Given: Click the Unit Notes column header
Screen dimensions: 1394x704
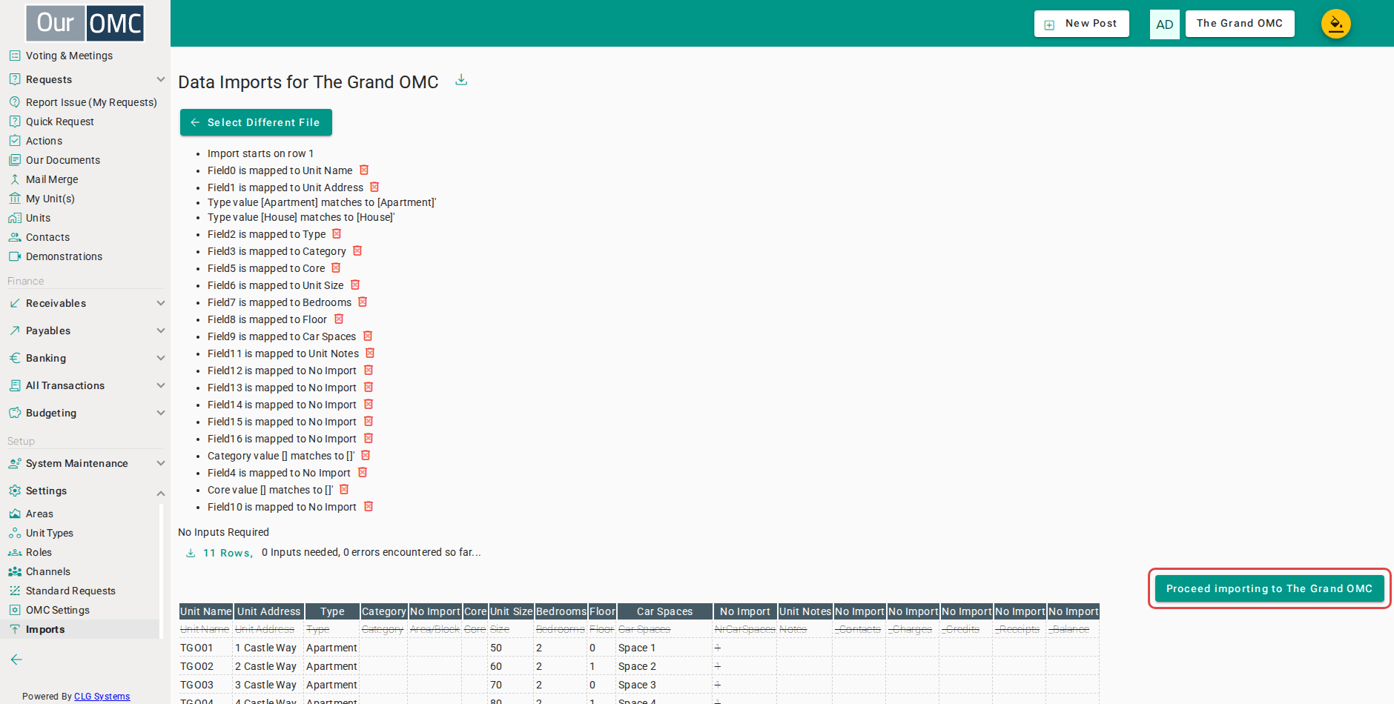Looking at the screenshot, I should (805, 611).
